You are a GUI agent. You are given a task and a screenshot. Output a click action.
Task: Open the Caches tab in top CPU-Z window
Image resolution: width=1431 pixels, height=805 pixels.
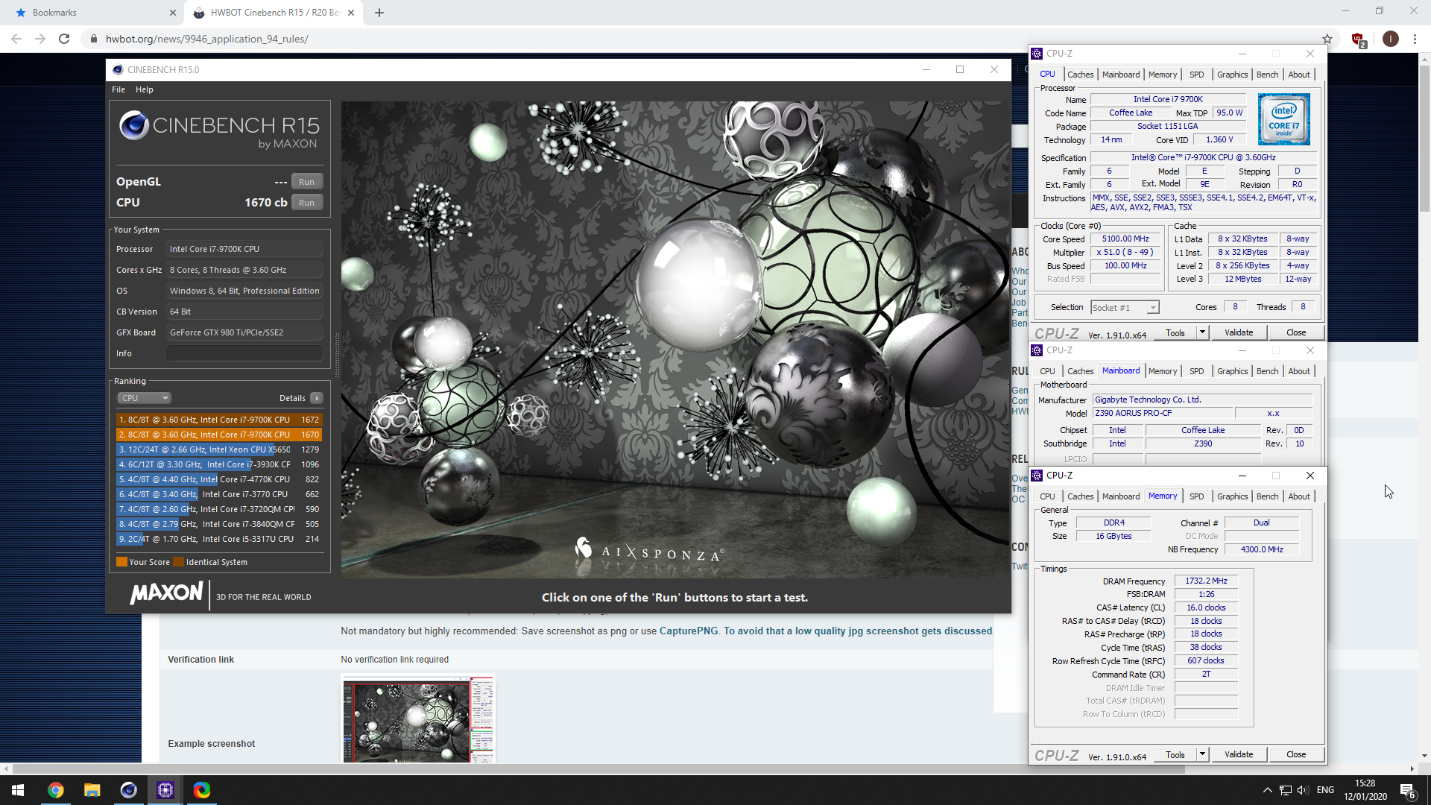pos(1080,75)
